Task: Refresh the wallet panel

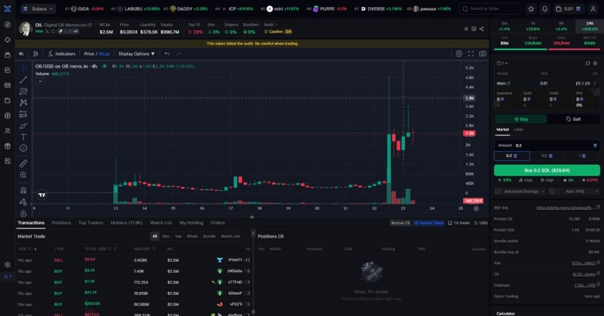Action: [588, 63]
